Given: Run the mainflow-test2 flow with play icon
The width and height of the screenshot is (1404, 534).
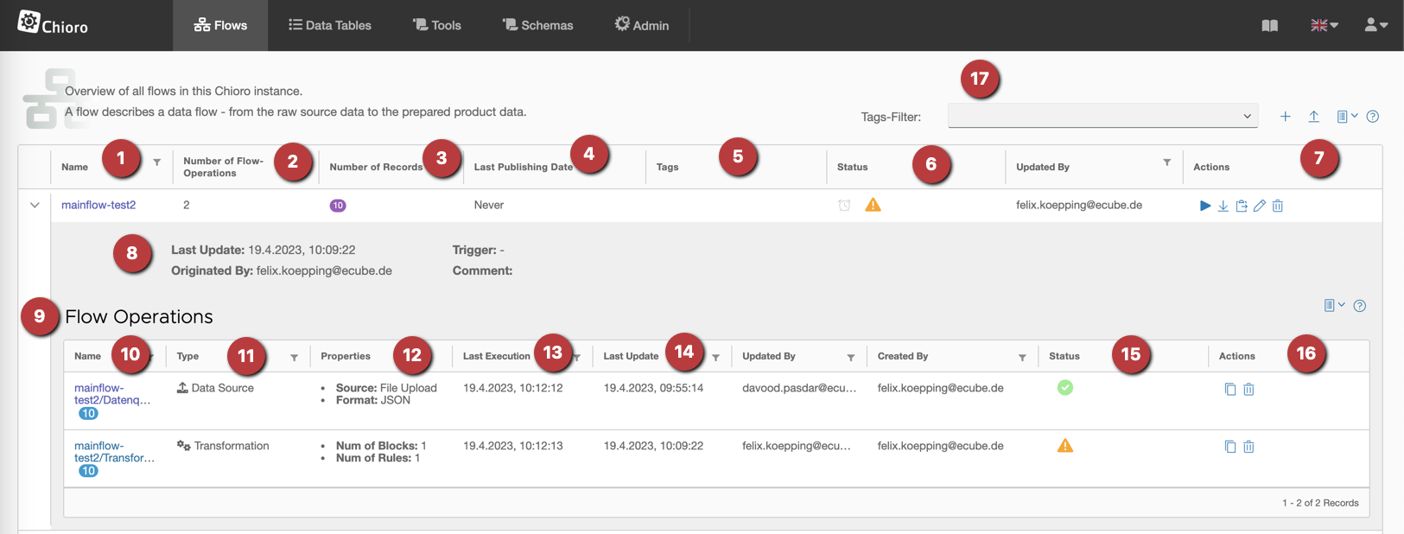Looking at the screenshot, I should click(1204, 206).
